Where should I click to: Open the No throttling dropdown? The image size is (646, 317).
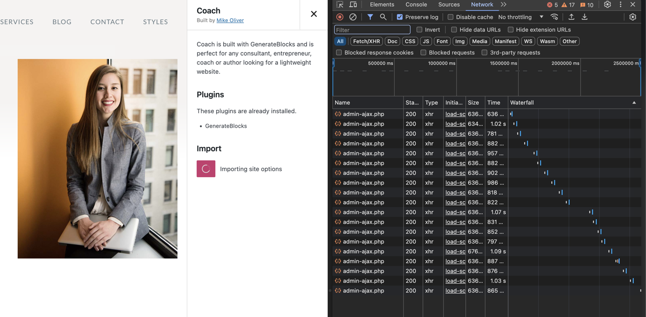pos(521,17)
